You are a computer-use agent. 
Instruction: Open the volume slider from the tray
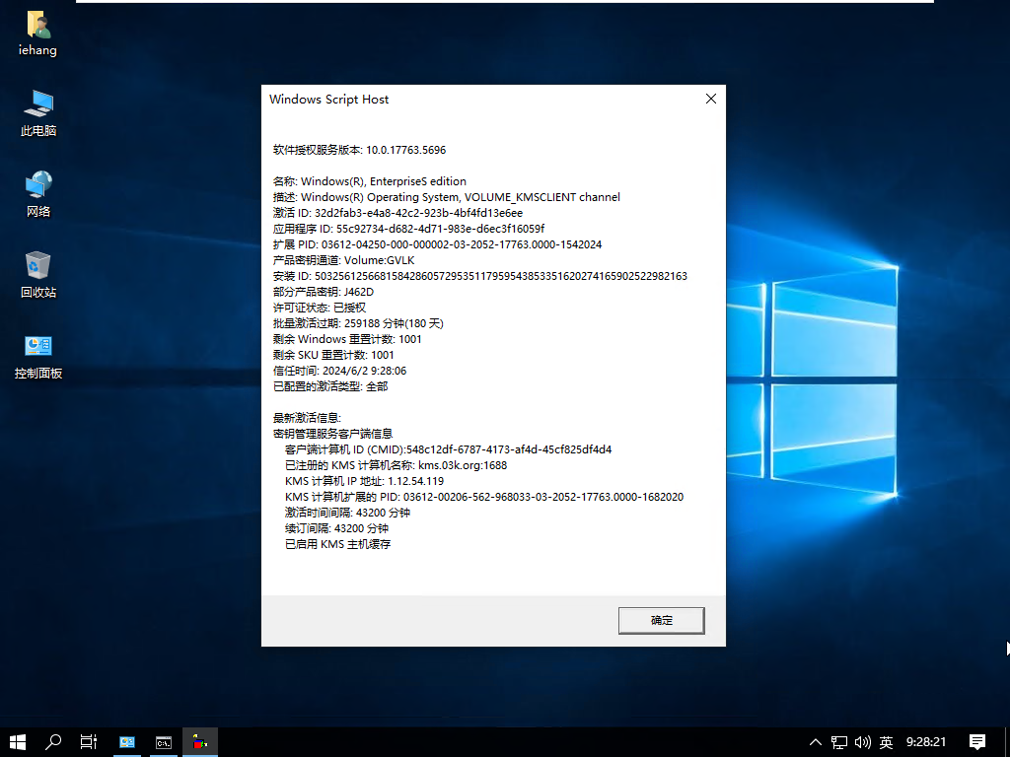pos(862,741)
